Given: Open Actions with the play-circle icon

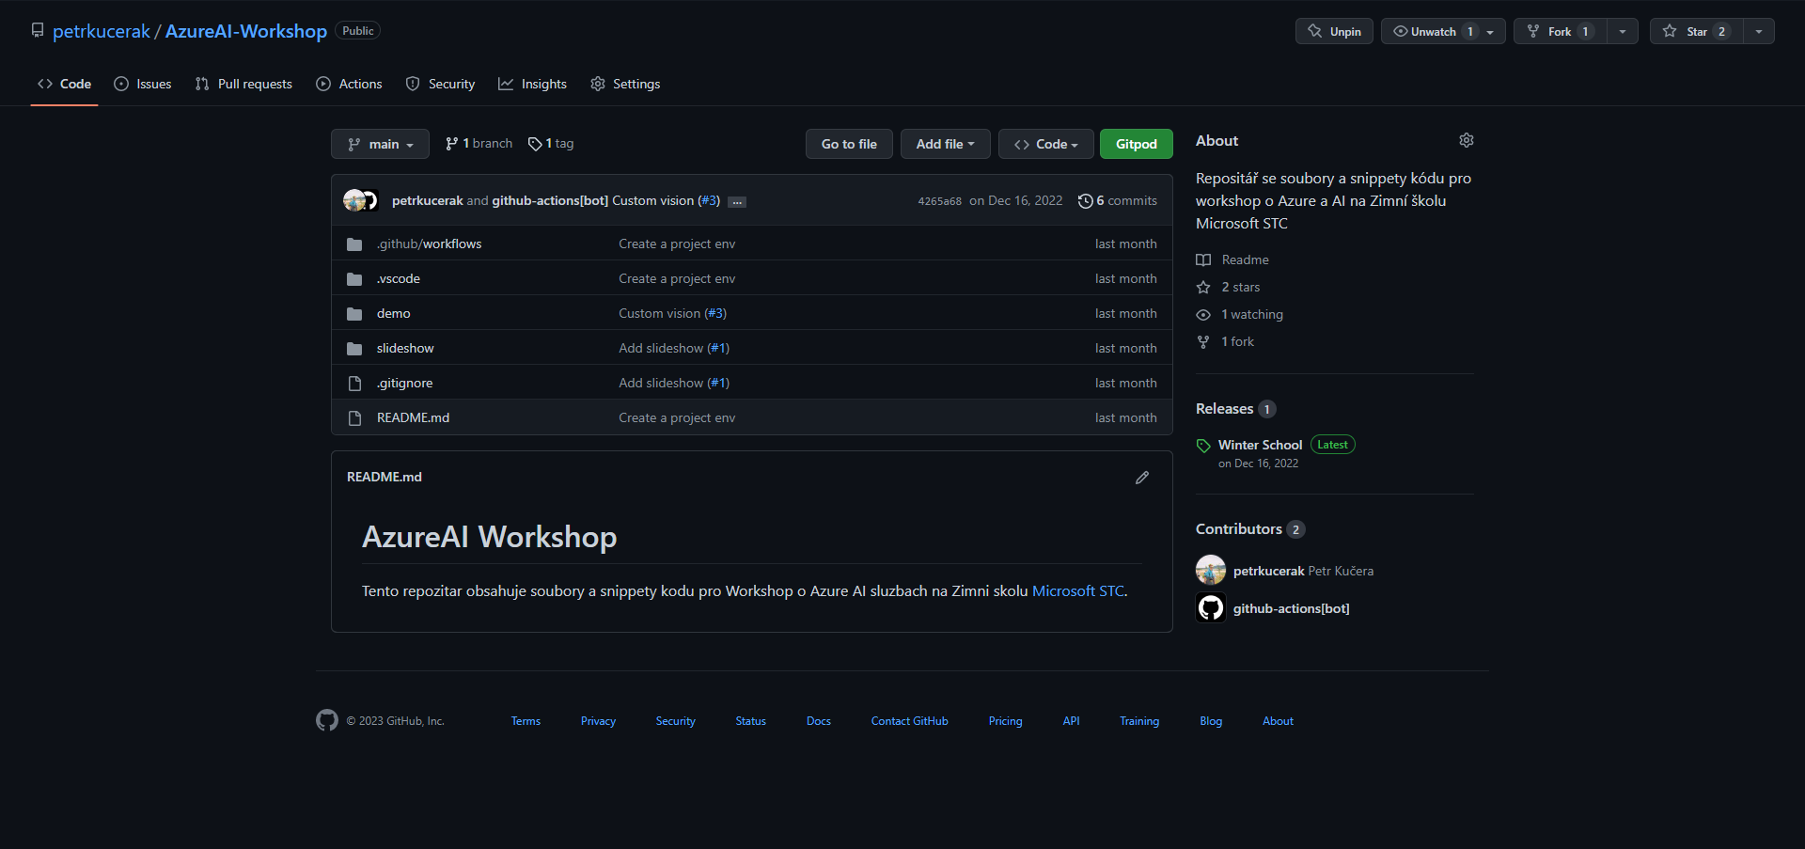Looking at the screenshot, I should click(322, 84).
